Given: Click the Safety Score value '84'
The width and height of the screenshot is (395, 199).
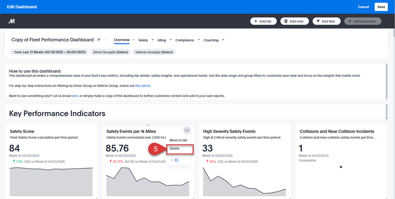Looking at the screenshot, I should pyautogui.click(x=14, y=148).
